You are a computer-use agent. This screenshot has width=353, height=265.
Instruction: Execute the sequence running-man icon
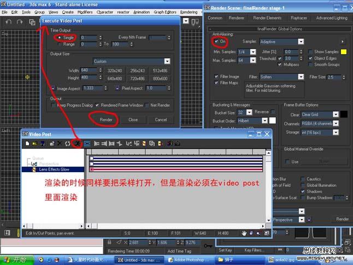[77, 144]
